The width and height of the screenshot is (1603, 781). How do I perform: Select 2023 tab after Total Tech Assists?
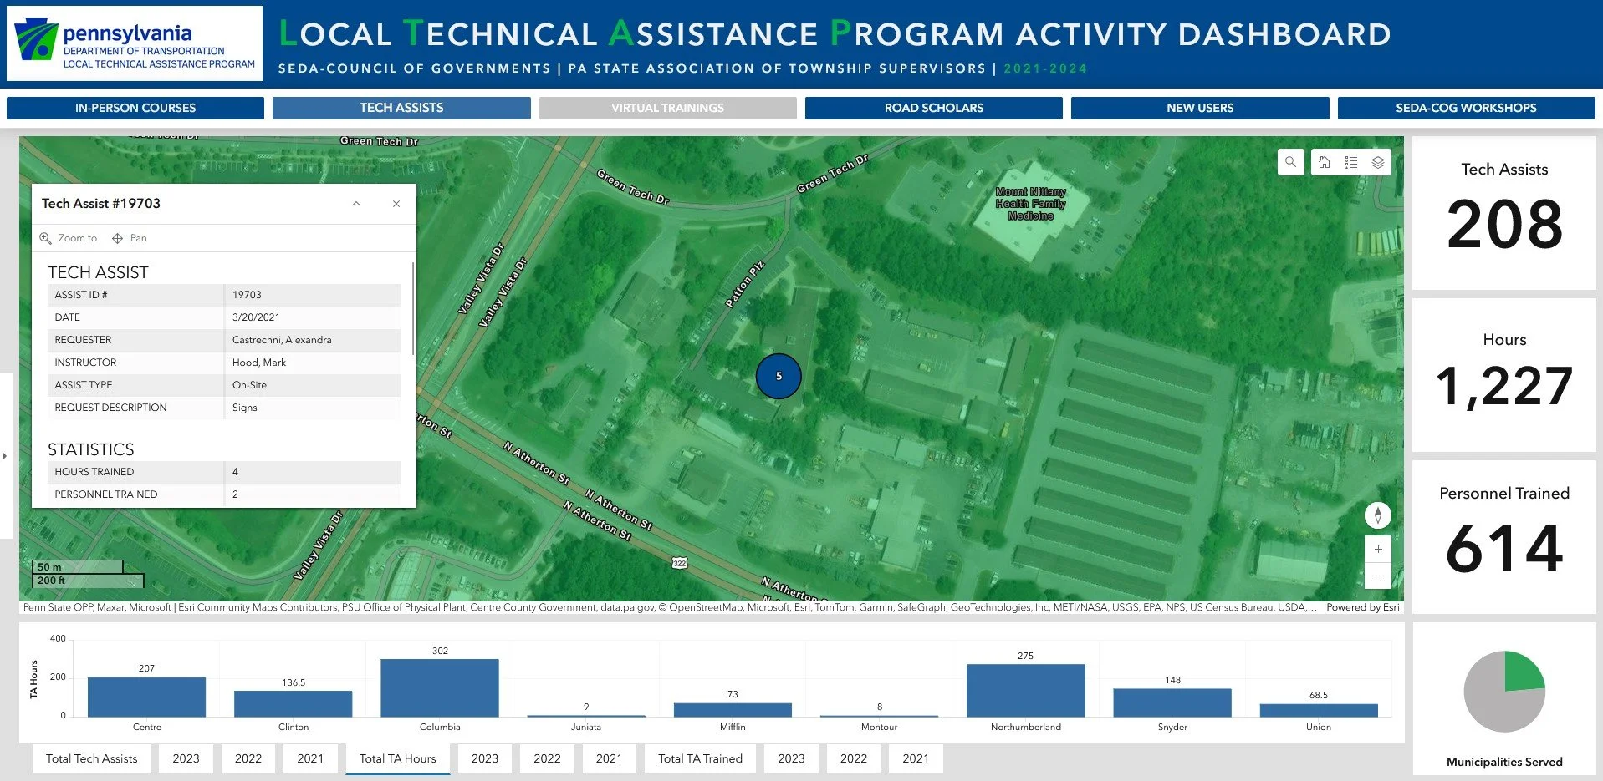pos(186,758)
